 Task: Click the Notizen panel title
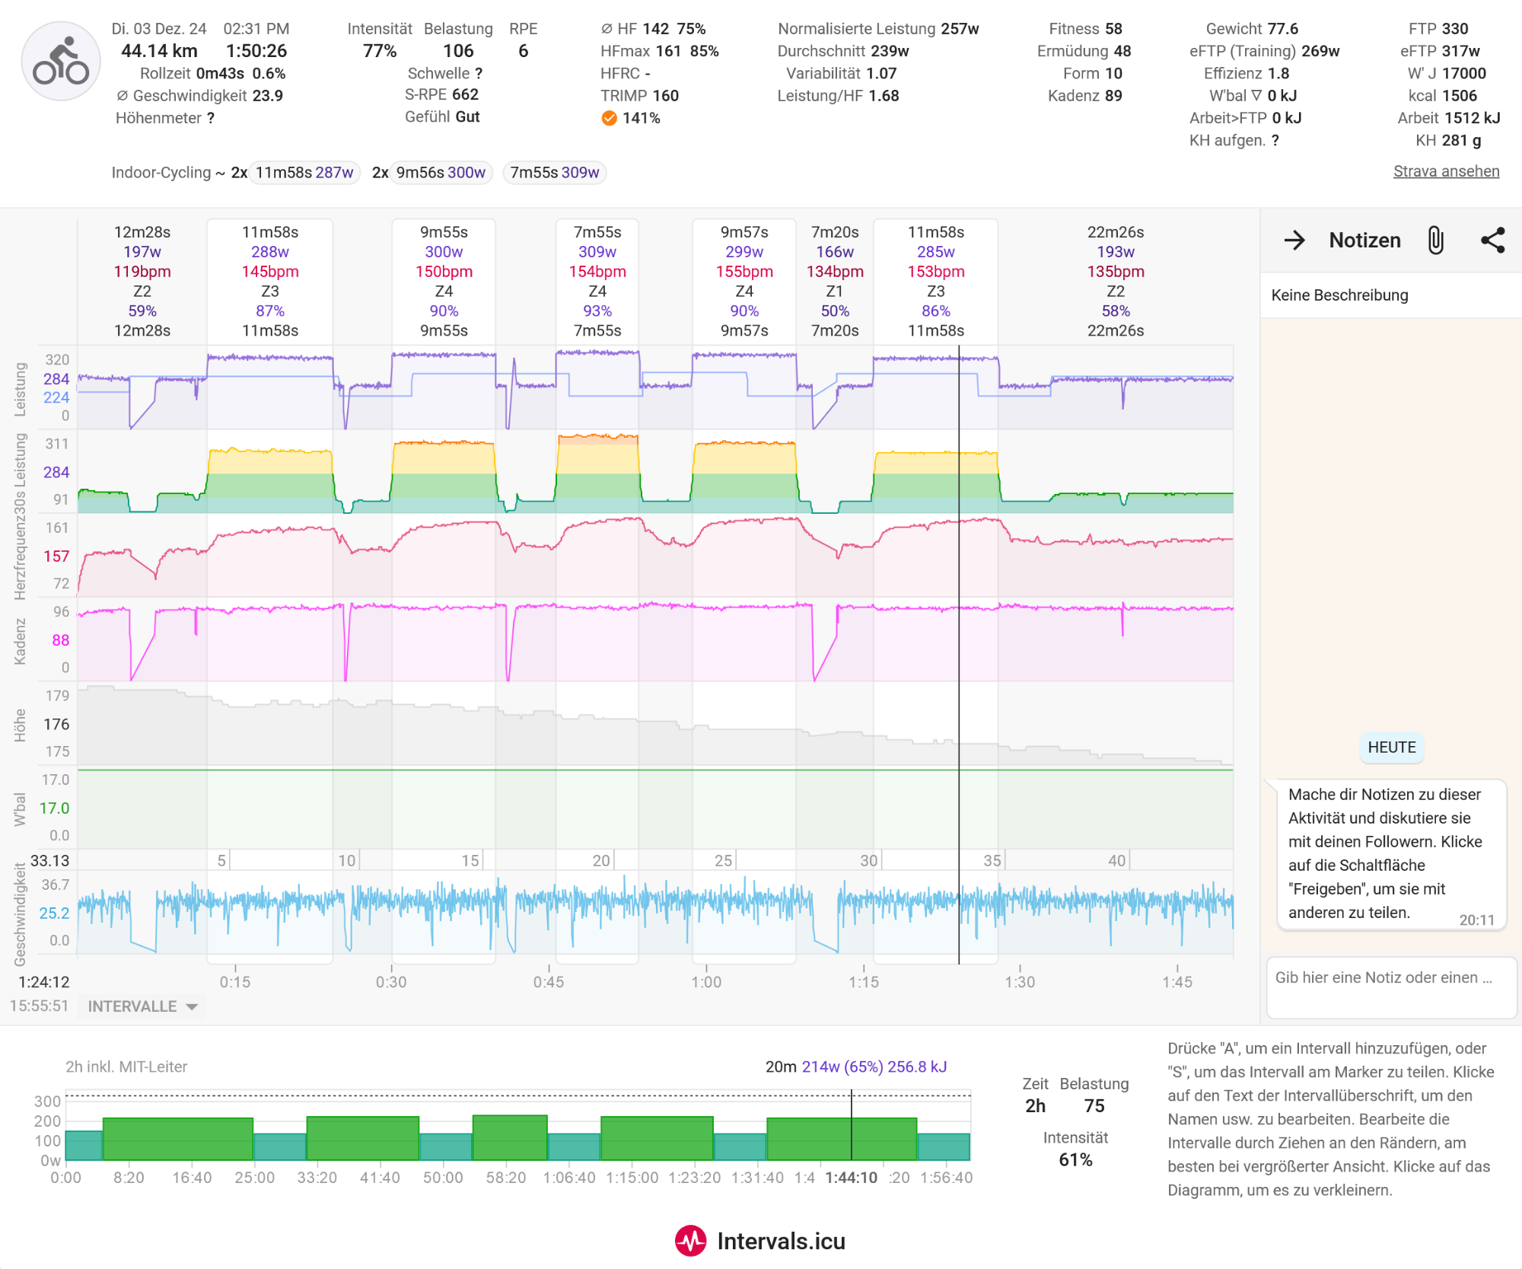tap(1364, 241)
